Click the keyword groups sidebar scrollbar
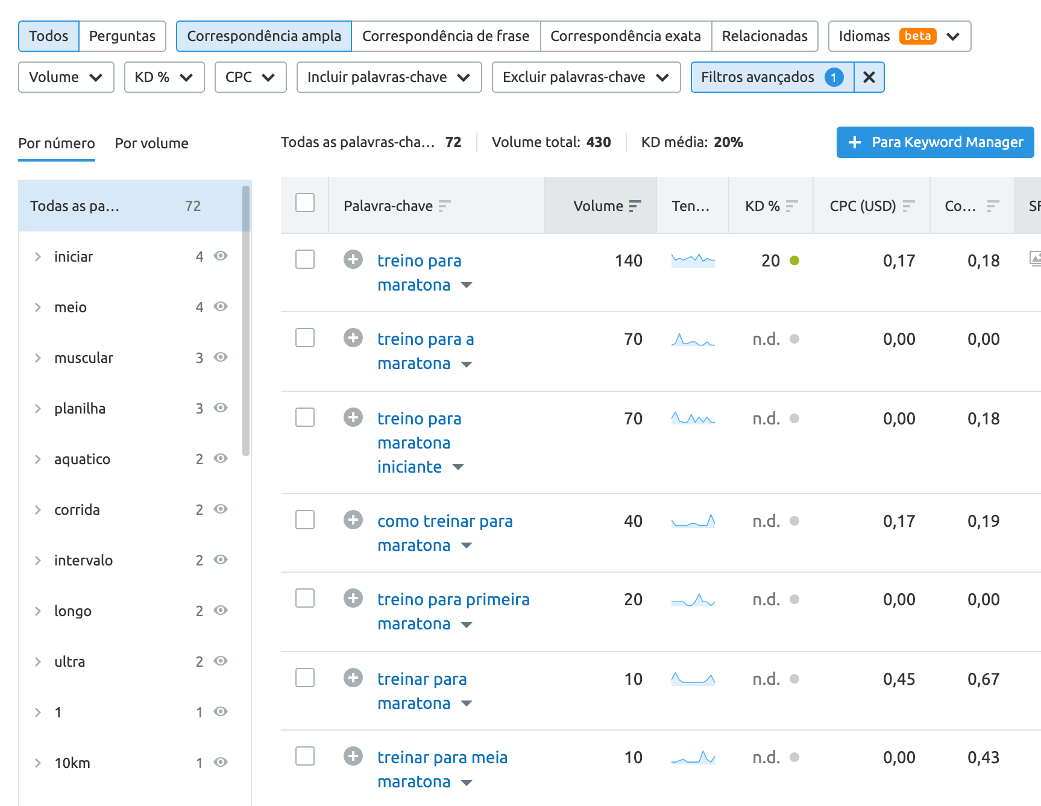This screenshot has height=806, width=1041. [x=245, y=320]
